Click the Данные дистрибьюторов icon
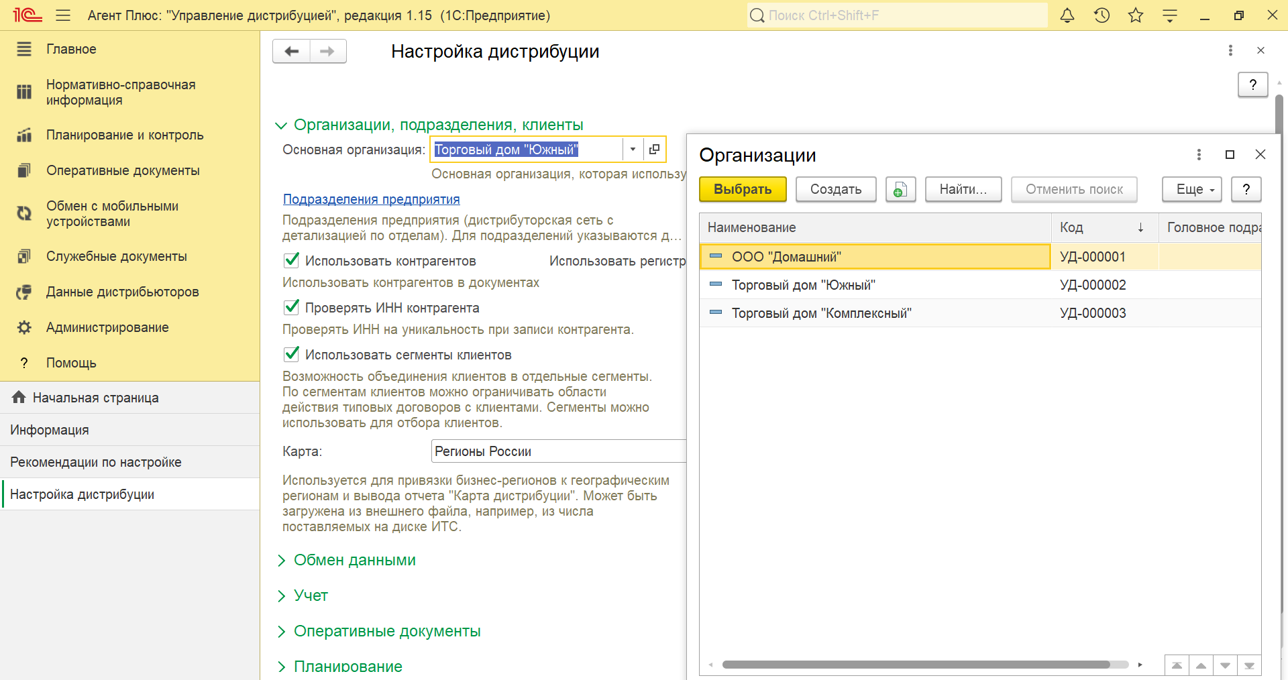This screenshot has height=680, width=1288. [24, 292]
